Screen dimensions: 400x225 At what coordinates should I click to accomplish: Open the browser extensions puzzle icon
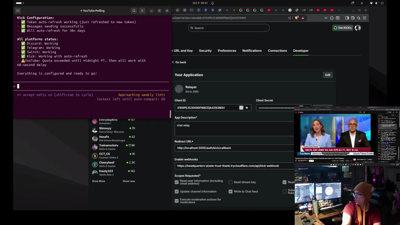[x=332, y=18]
